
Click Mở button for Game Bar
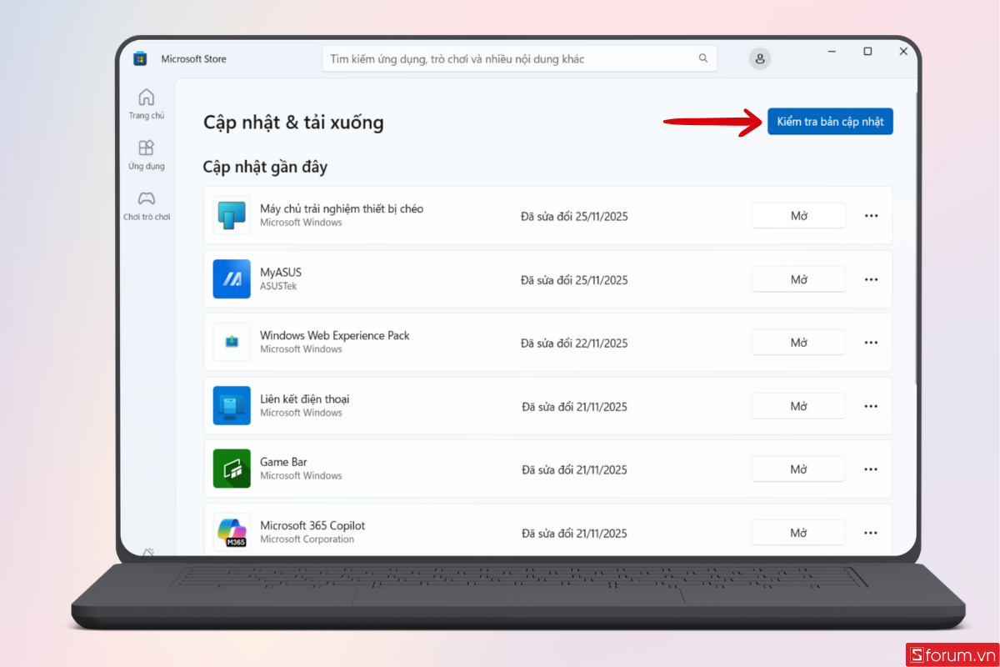pyautogui.click(x=798, y=469)
